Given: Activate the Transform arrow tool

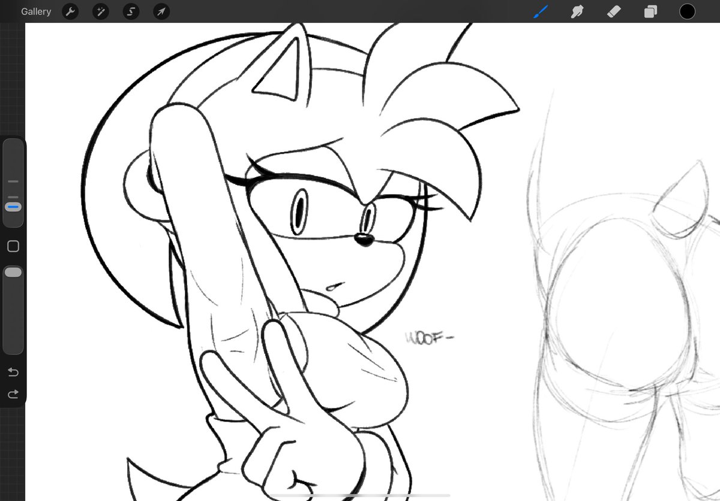Looking at the screenshot, I should pos(161,11).
